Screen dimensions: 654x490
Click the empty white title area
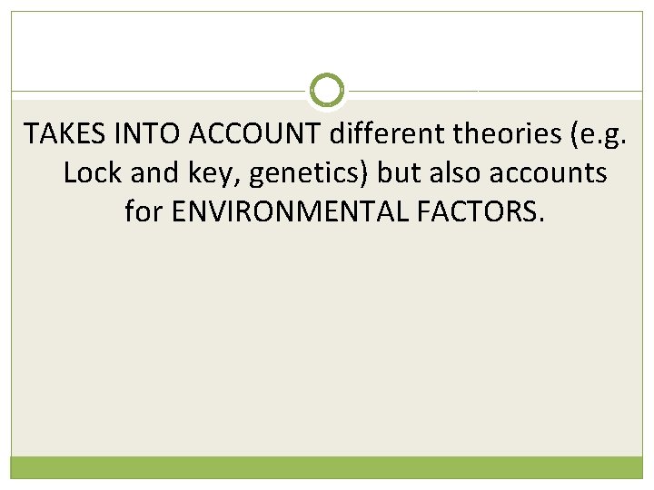point(327,45)
